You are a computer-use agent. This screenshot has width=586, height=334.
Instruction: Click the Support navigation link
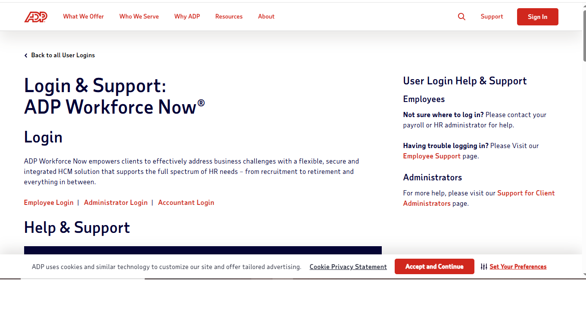tap(492, 16)
